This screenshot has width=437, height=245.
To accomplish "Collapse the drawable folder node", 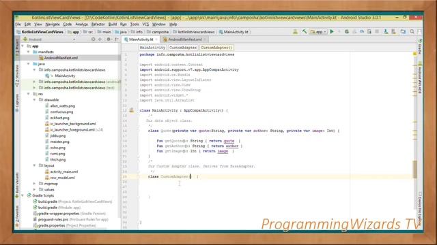I will [x=34, y=100].
